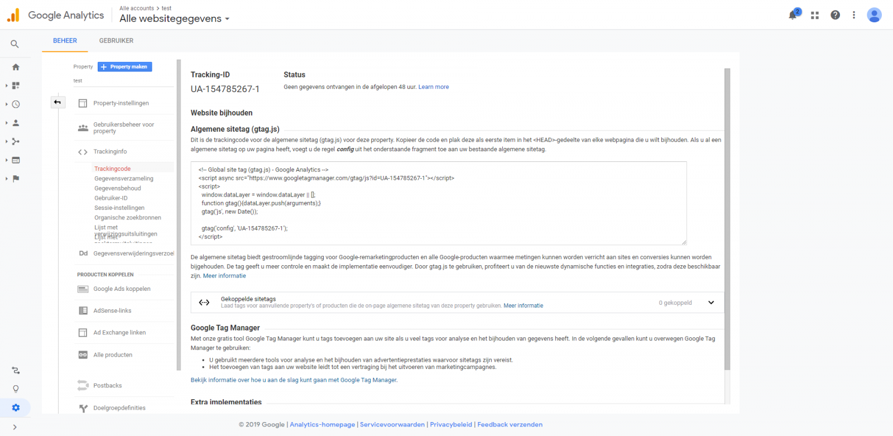This screenshot has height=436, width=893.
Task: Open Admin gear icon
Action: [x=16, y=408]
